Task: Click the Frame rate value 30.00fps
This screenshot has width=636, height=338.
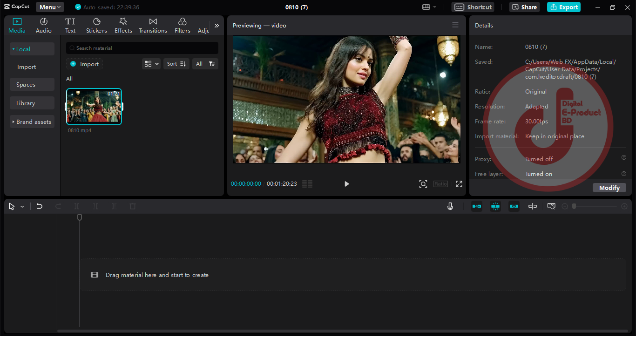Action: [536, 122]
